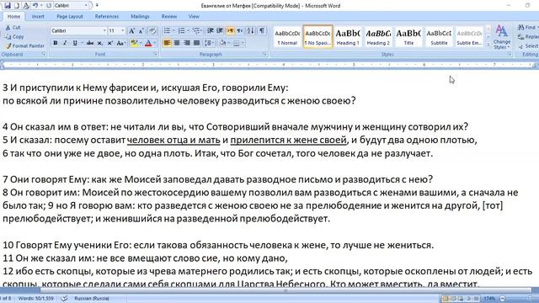This screenshot has height=303, width=539.
Task: Open Find in the Editing group
Action: (528, 27)
